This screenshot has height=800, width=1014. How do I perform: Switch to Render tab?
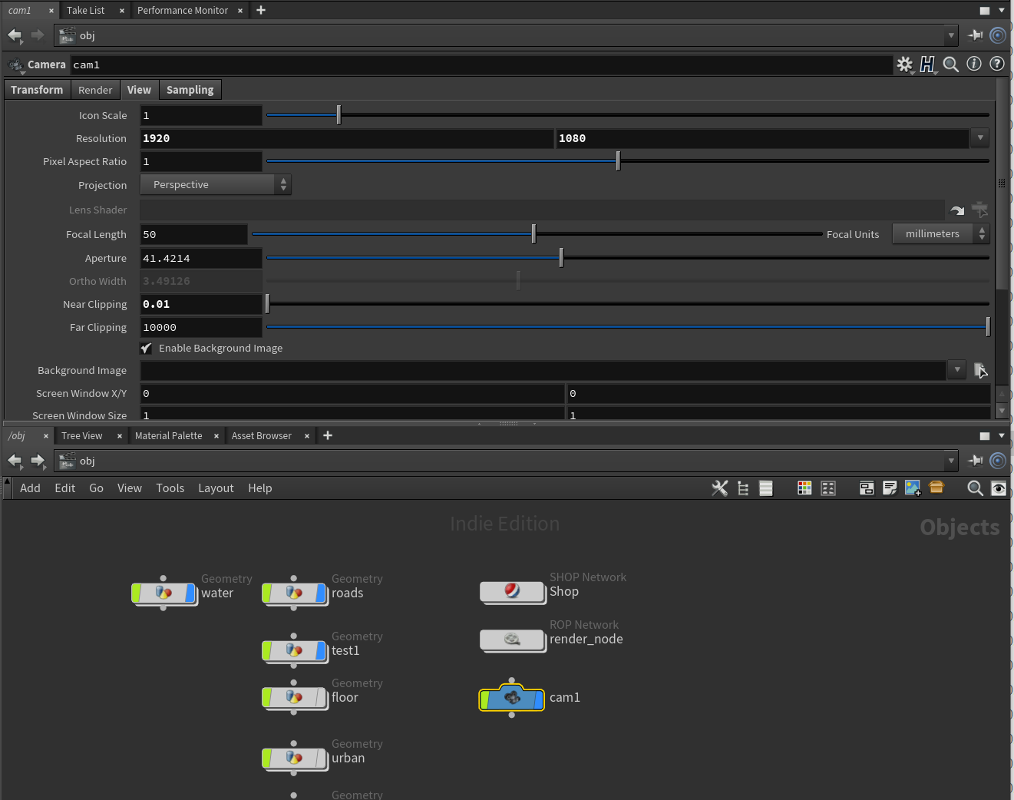(x=95, y=90)
